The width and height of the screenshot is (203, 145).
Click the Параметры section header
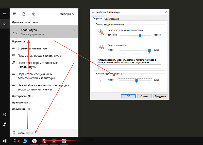click(x=19, y=42)
